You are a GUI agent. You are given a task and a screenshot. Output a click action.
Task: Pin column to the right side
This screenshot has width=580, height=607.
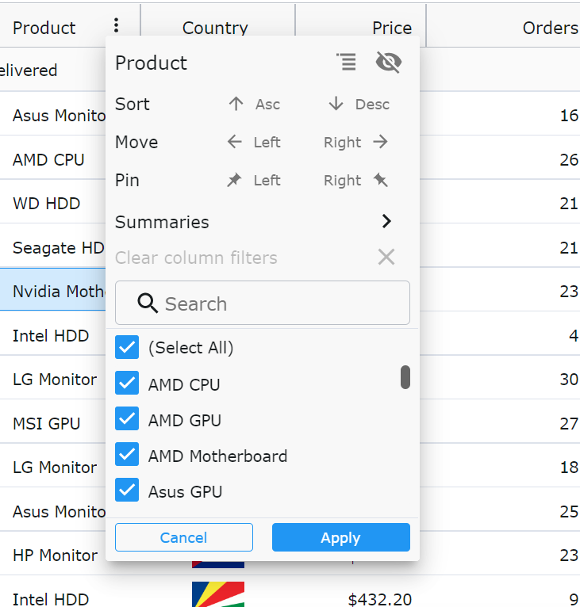point(380,180)
